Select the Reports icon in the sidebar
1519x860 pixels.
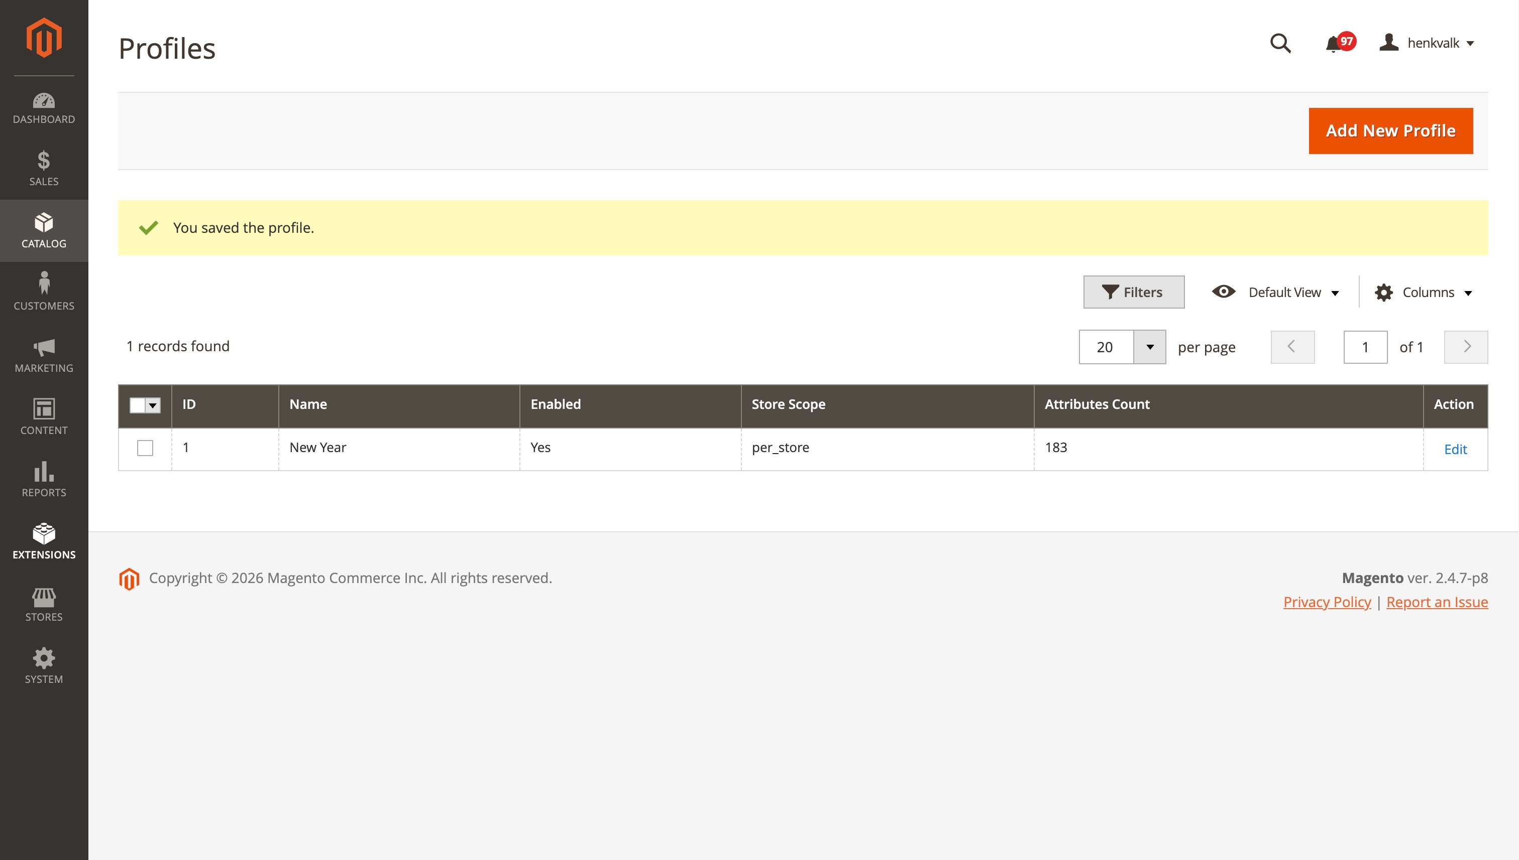point(43,479)
